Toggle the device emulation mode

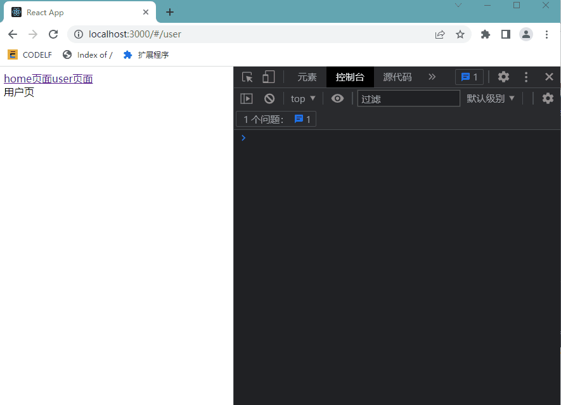(268, 77)
